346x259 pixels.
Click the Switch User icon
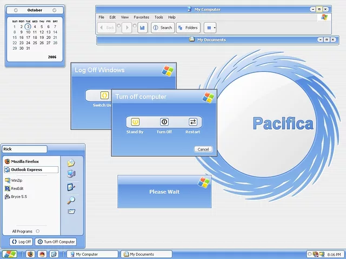coord(104,96)
